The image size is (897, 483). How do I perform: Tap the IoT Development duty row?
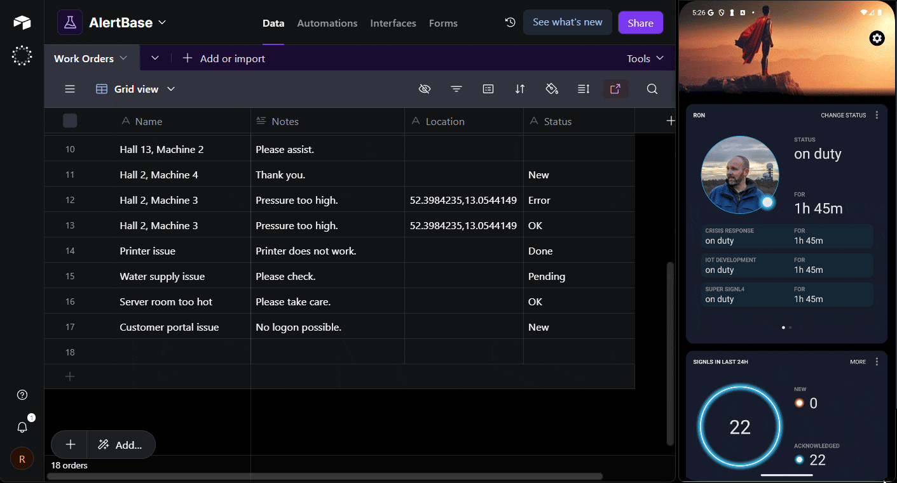787,265
